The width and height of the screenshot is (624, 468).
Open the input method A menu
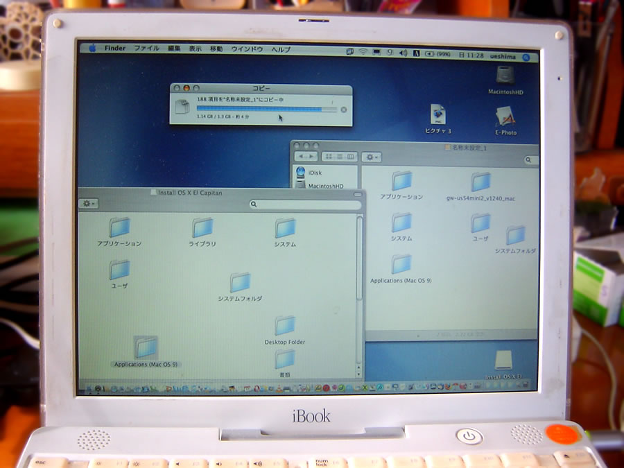click(416, 53)
